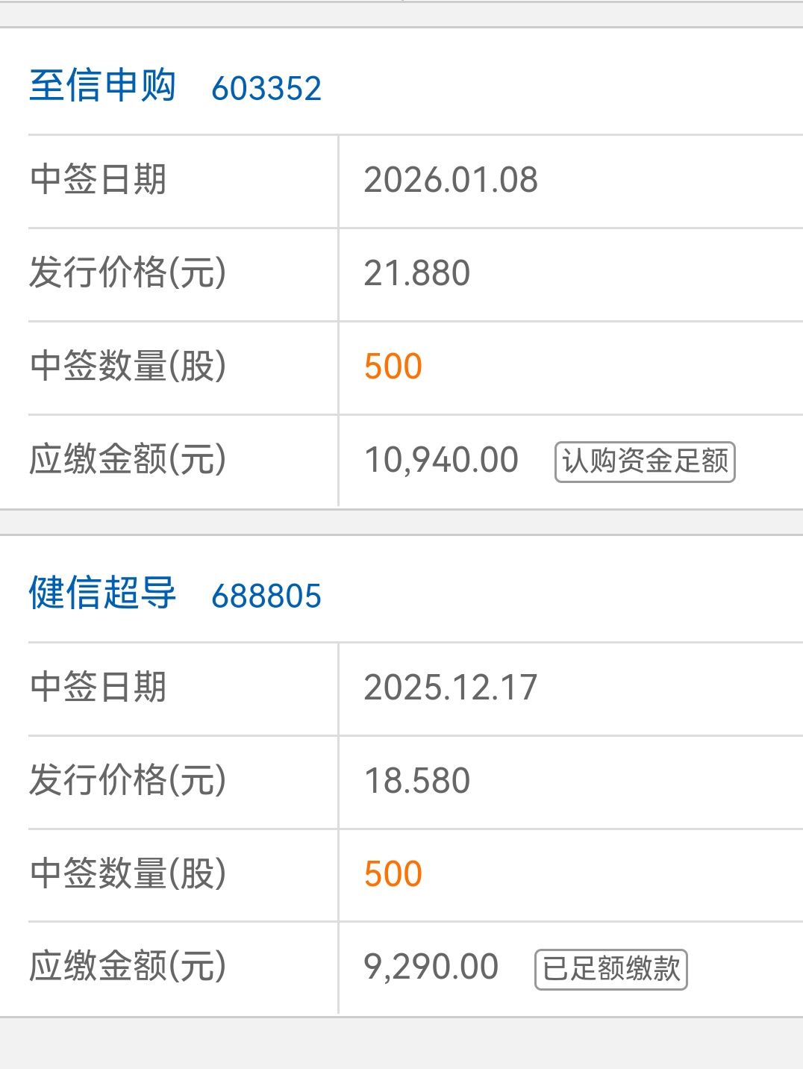This screenshot has height=1069, width=803.
Task: Tap 应缴金额(元) label in second card
Action: coord(128,966)
